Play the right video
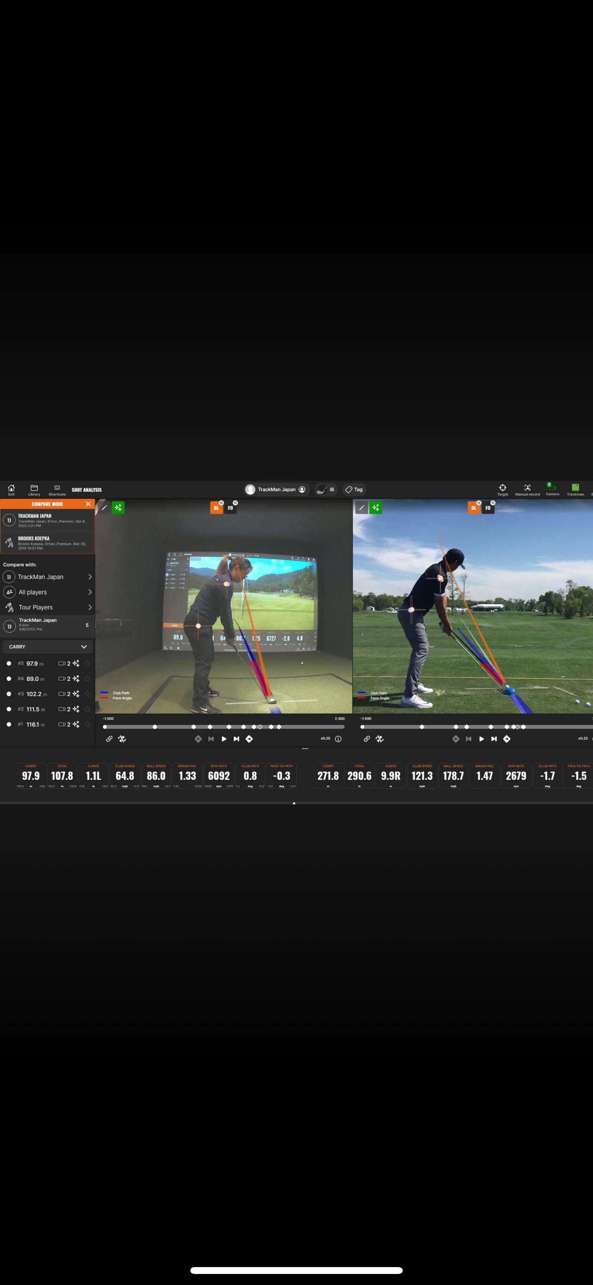The height and width of the screenshot is (1285, 593). (x=481, y=739)
